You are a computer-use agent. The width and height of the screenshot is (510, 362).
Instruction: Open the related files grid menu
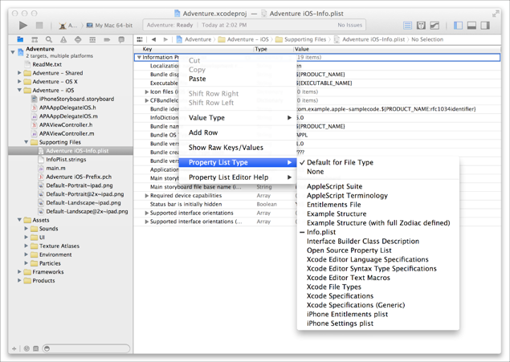tap(140, 39)
